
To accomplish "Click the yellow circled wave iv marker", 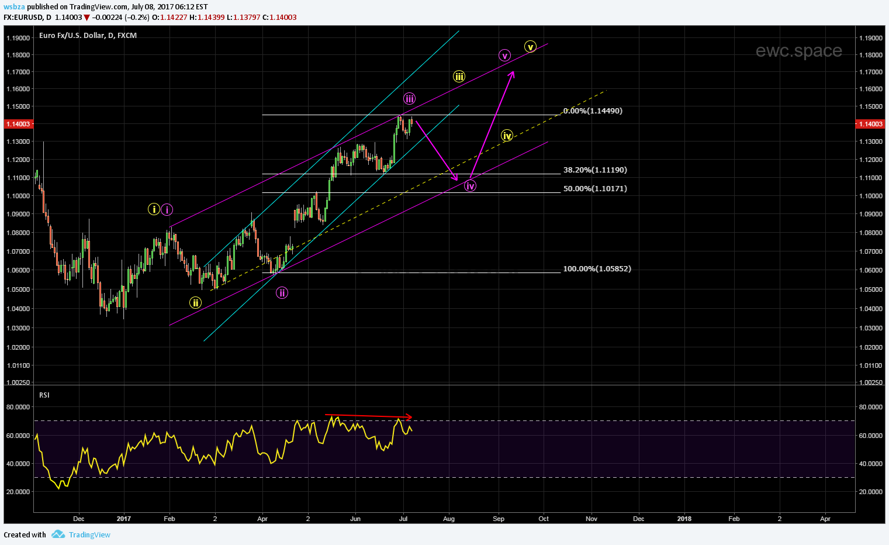I will click(507, 136).
